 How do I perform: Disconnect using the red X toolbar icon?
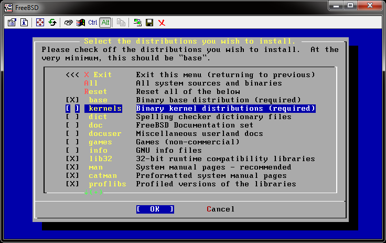coord(162,23)
